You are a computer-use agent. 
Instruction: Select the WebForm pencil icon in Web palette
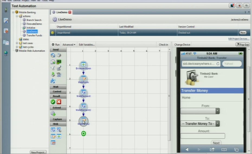[x=53, y=136]
